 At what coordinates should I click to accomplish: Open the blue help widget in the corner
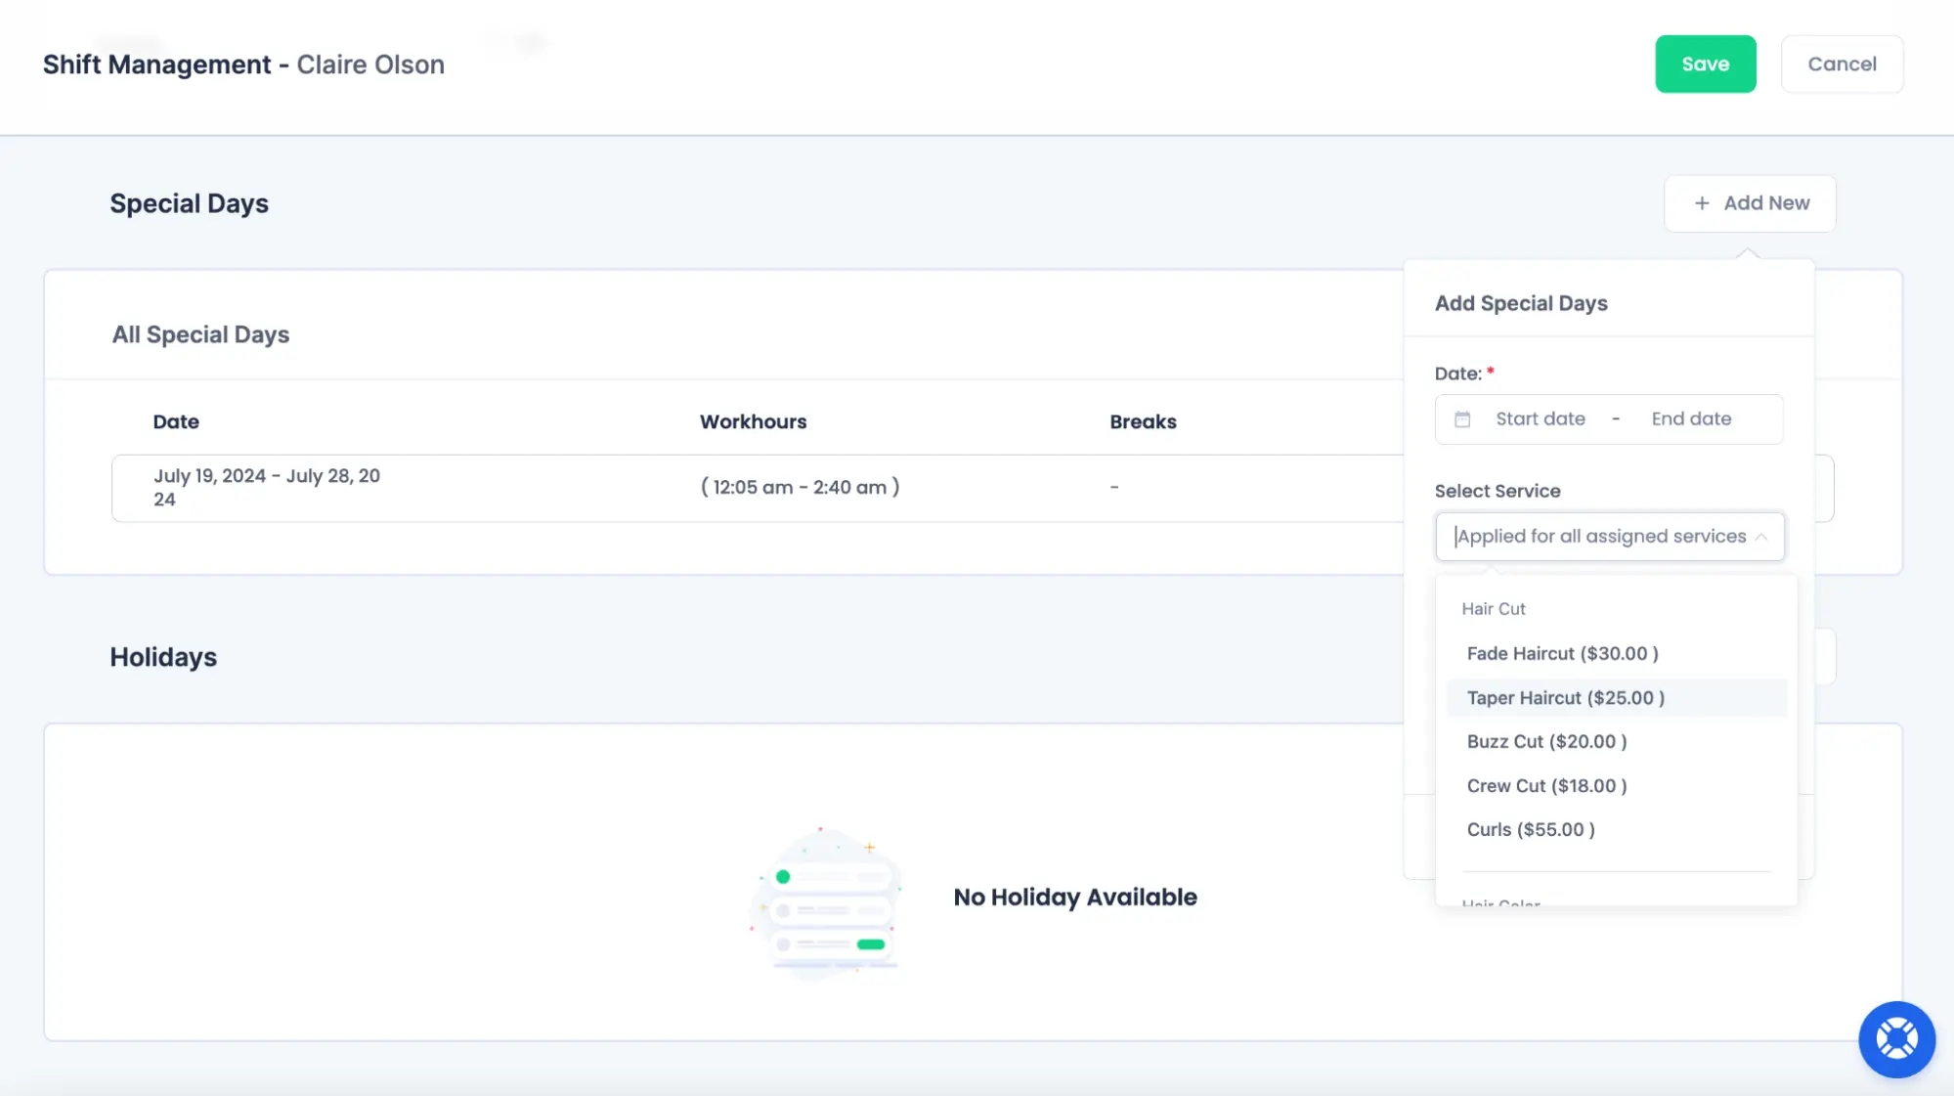[1896, 1039]
